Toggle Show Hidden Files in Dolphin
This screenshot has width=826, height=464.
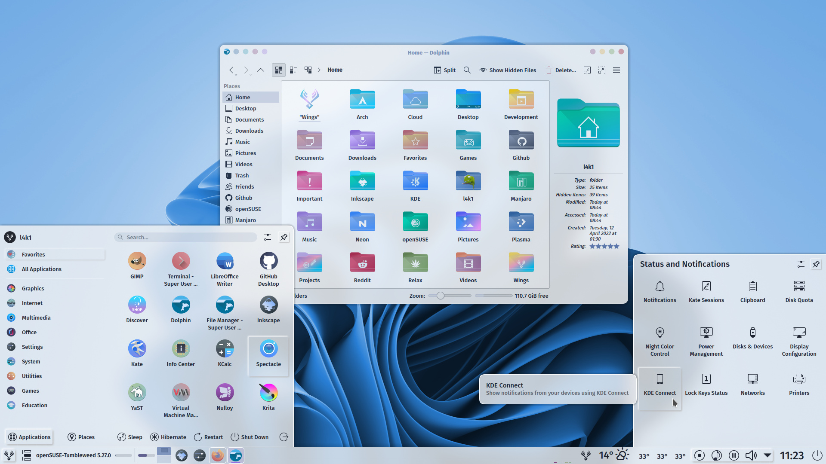coord(508,70)
